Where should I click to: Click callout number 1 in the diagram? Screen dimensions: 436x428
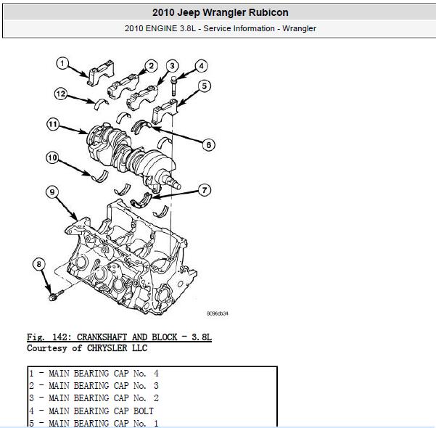(62, 63)
